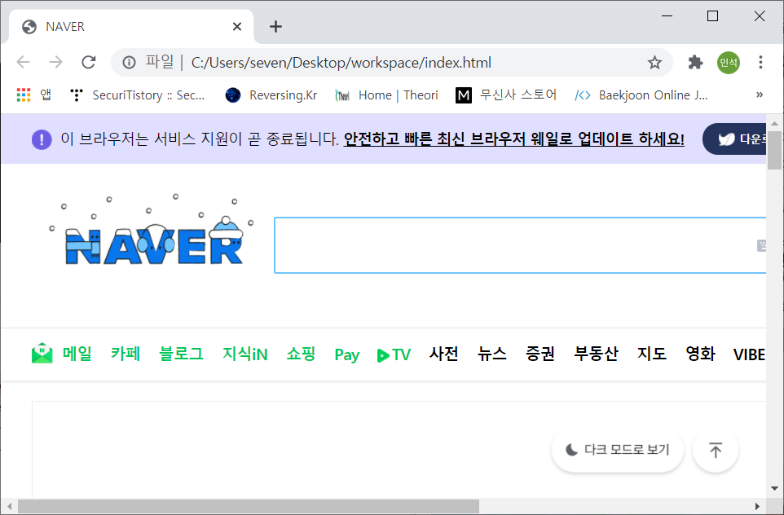This screenshot has height=515, width=784.
Task: Open Chrome's three-dot menu
Action: pyautogui.click(x=760, y=63)
